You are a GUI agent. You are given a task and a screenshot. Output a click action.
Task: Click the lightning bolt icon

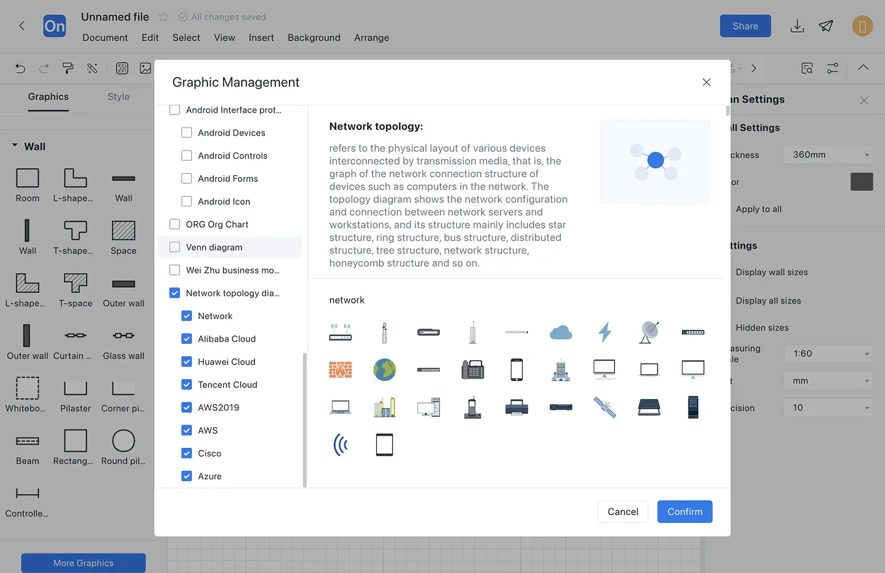(605, 333)
